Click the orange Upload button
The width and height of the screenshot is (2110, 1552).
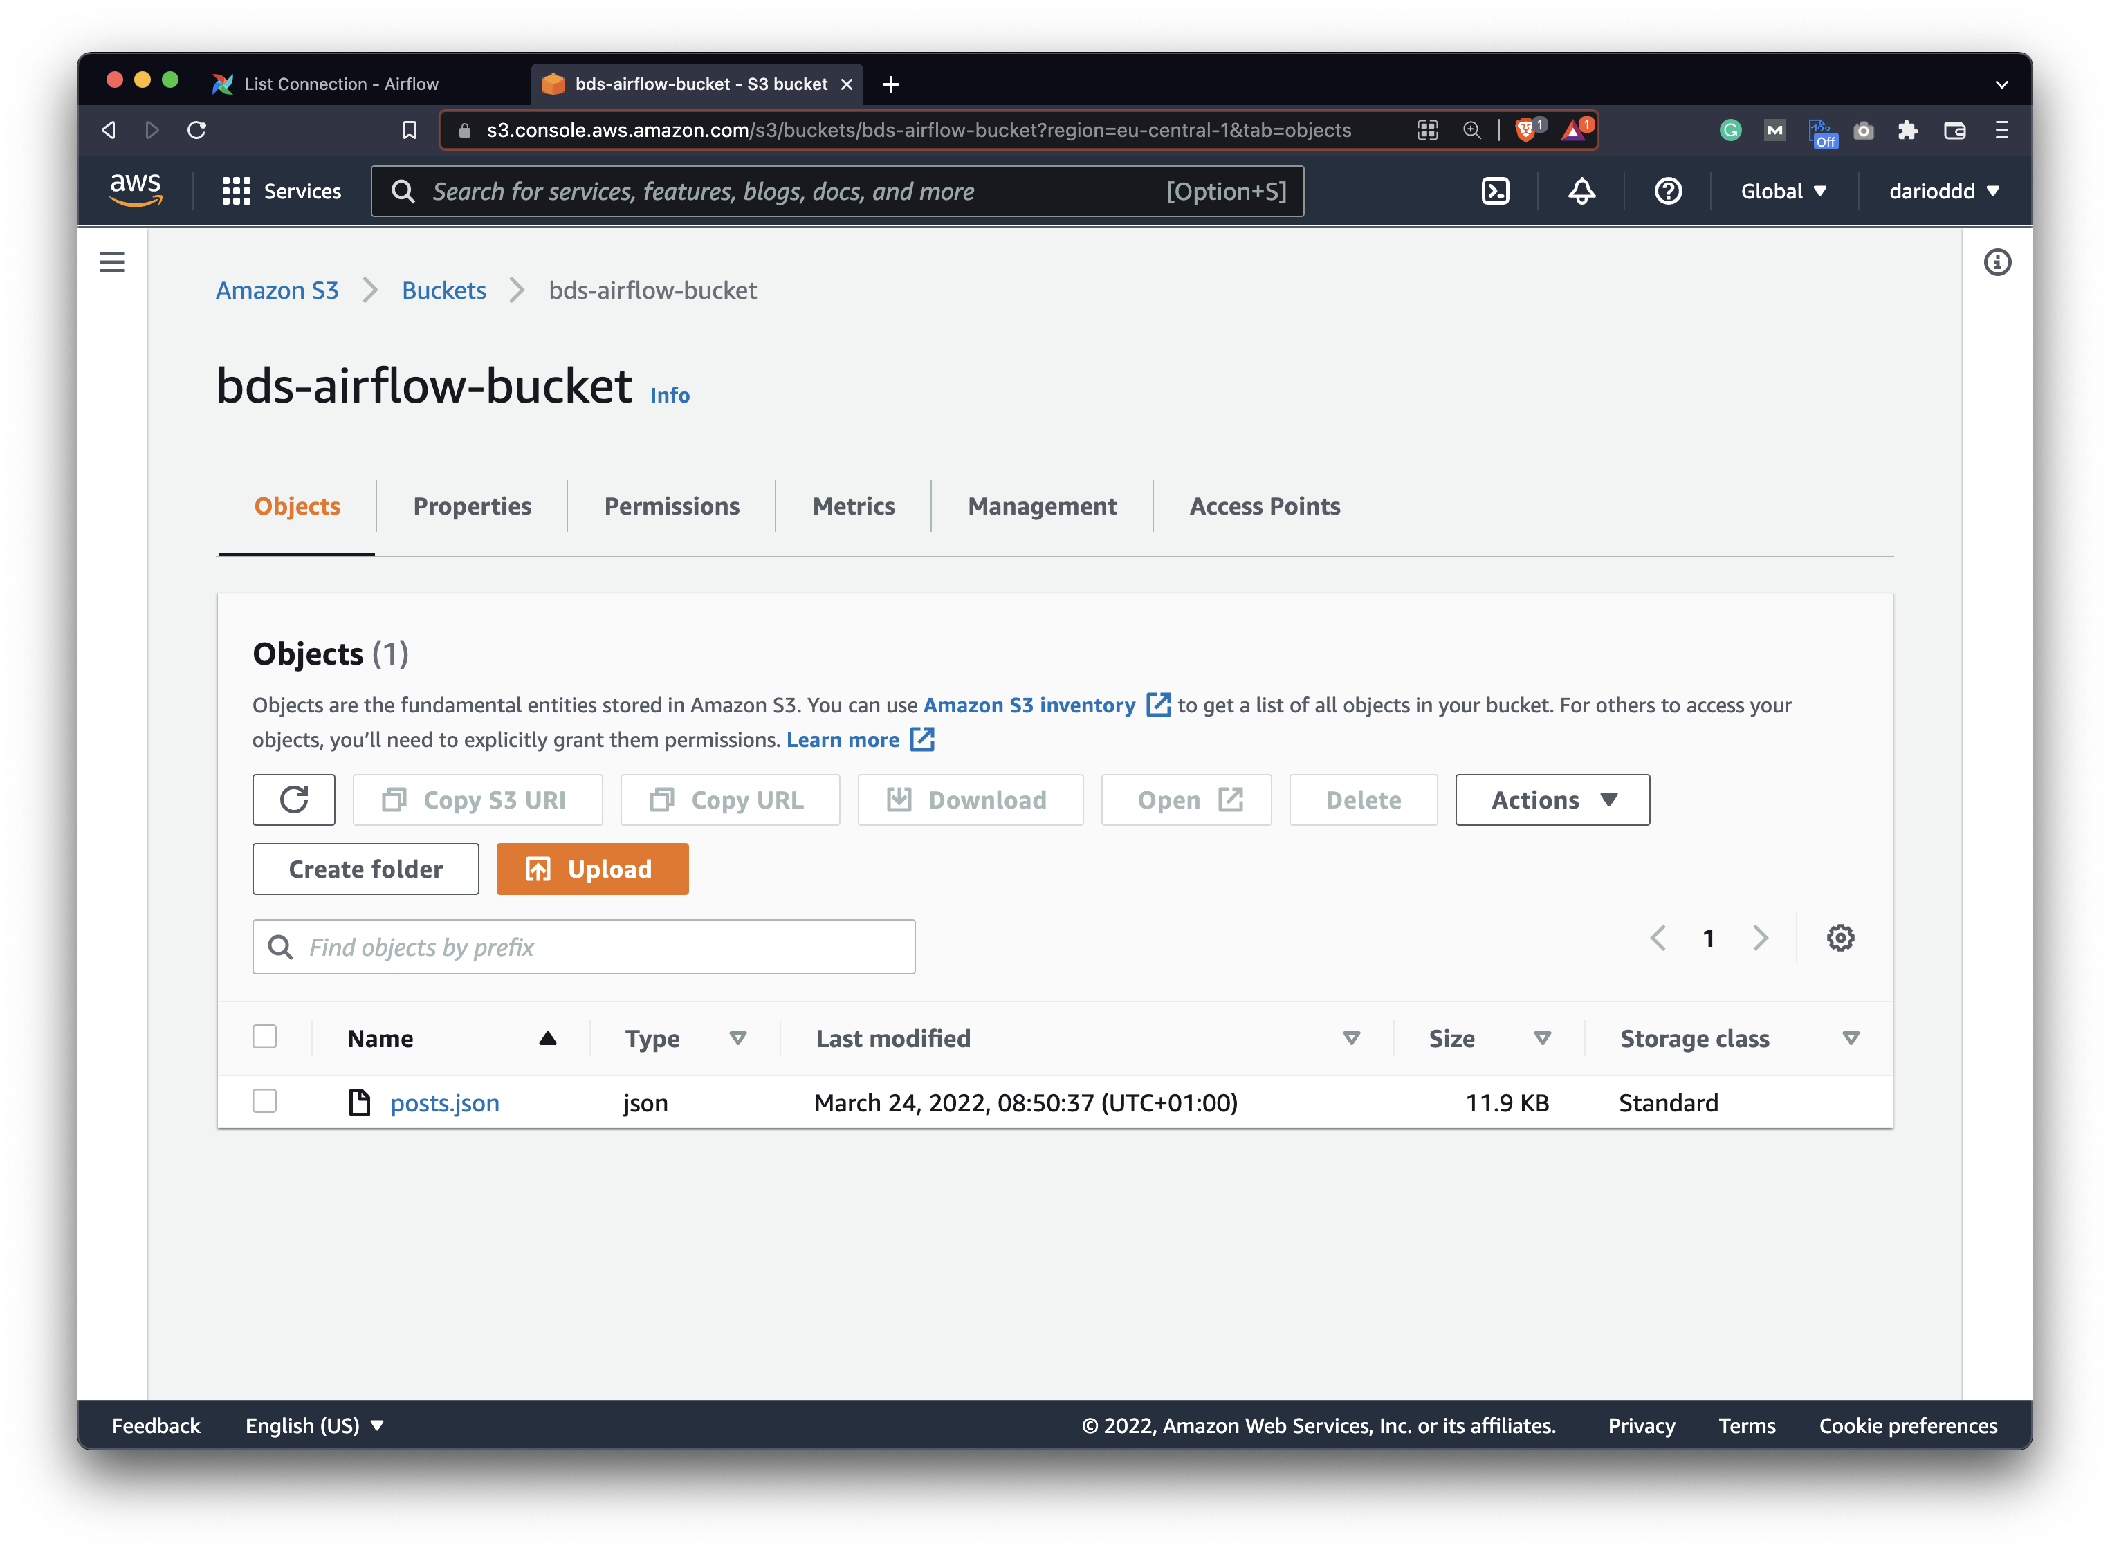(x=592, y=869)
